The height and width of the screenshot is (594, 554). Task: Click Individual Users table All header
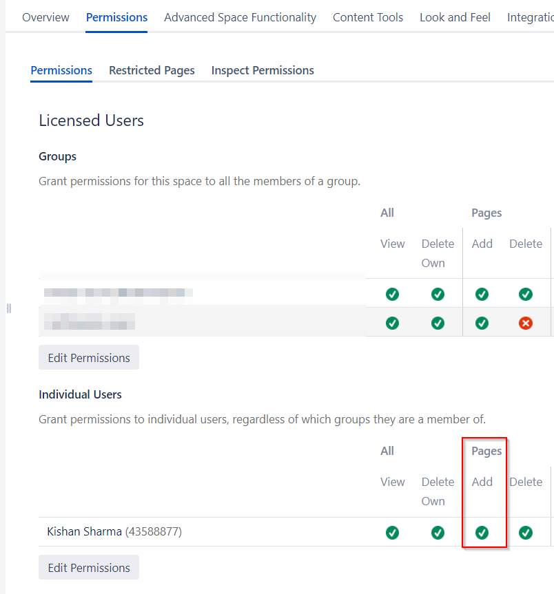(x=387, y=452)
